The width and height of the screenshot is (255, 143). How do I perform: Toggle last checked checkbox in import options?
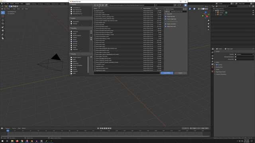coord(166,27)
